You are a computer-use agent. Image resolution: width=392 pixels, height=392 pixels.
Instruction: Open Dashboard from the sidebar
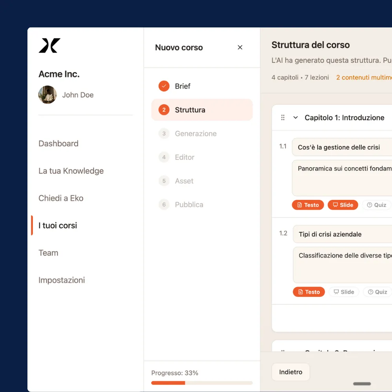coord(58,143)
